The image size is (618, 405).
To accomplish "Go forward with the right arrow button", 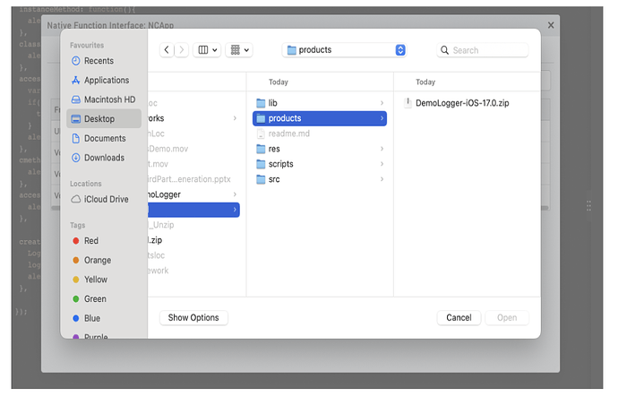I will (181, 50).
